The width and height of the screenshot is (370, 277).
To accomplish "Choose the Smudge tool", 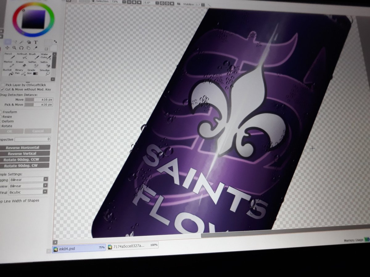I will coord(45,72).
